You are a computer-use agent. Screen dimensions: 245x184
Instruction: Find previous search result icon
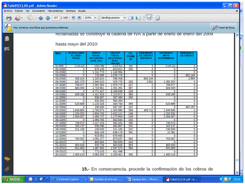coord(131,18)
